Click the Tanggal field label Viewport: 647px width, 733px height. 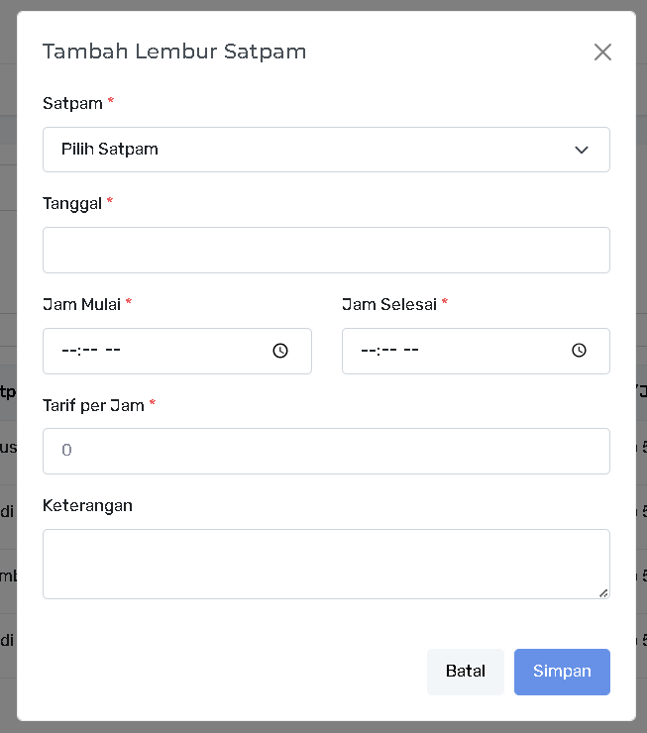pyautogui.click(x=72, y=203)
